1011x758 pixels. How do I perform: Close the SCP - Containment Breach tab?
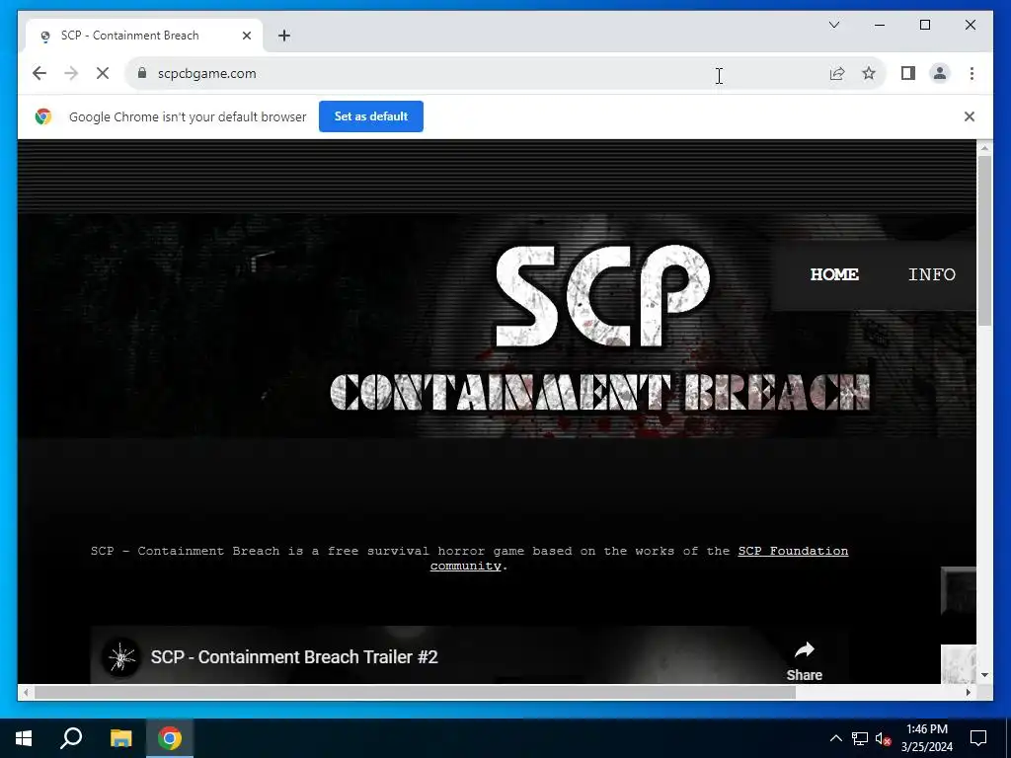click(x=246, y=36)
